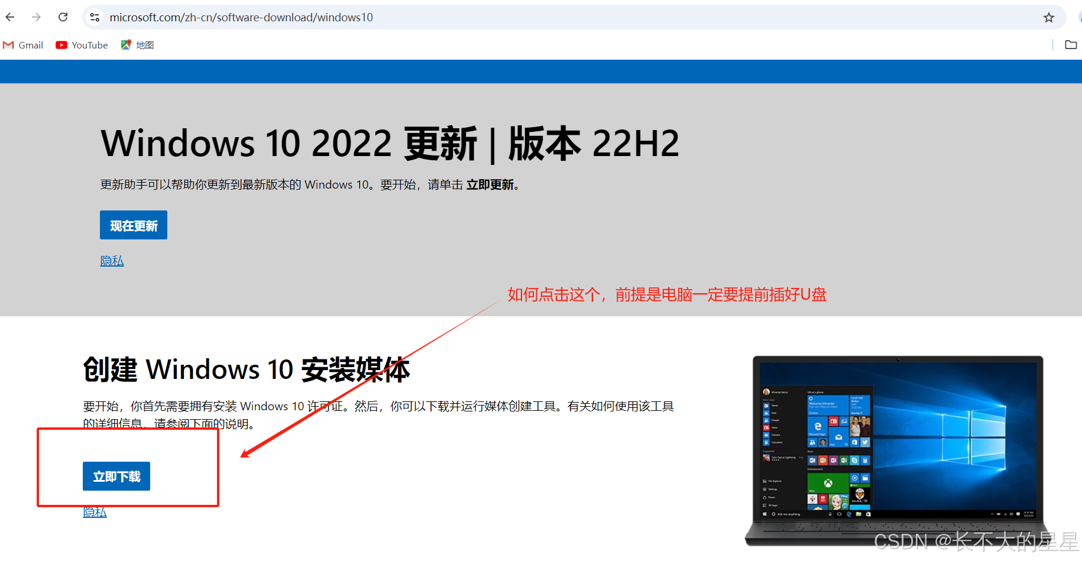Click the 现在更新 button

(x=134, y=225)
